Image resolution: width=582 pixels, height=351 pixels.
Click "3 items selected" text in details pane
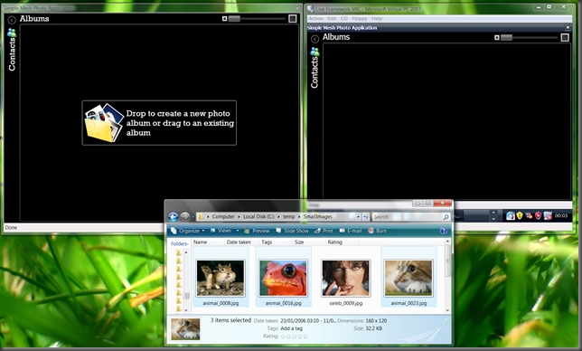pos(230,320)
